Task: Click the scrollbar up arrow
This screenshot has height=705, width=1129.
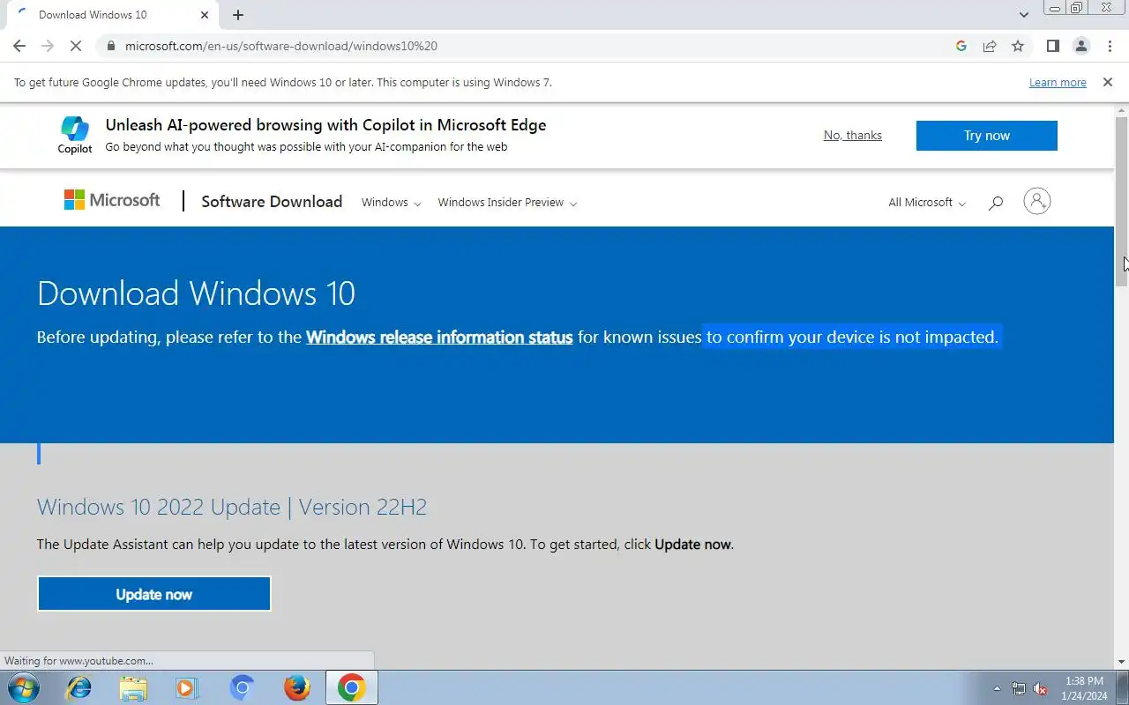Action: [x=1122, y=109]
